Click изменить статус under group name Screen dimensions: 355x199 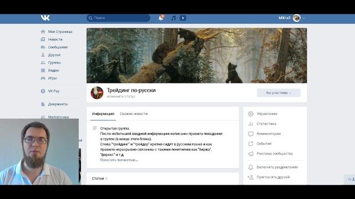point(121,96)
